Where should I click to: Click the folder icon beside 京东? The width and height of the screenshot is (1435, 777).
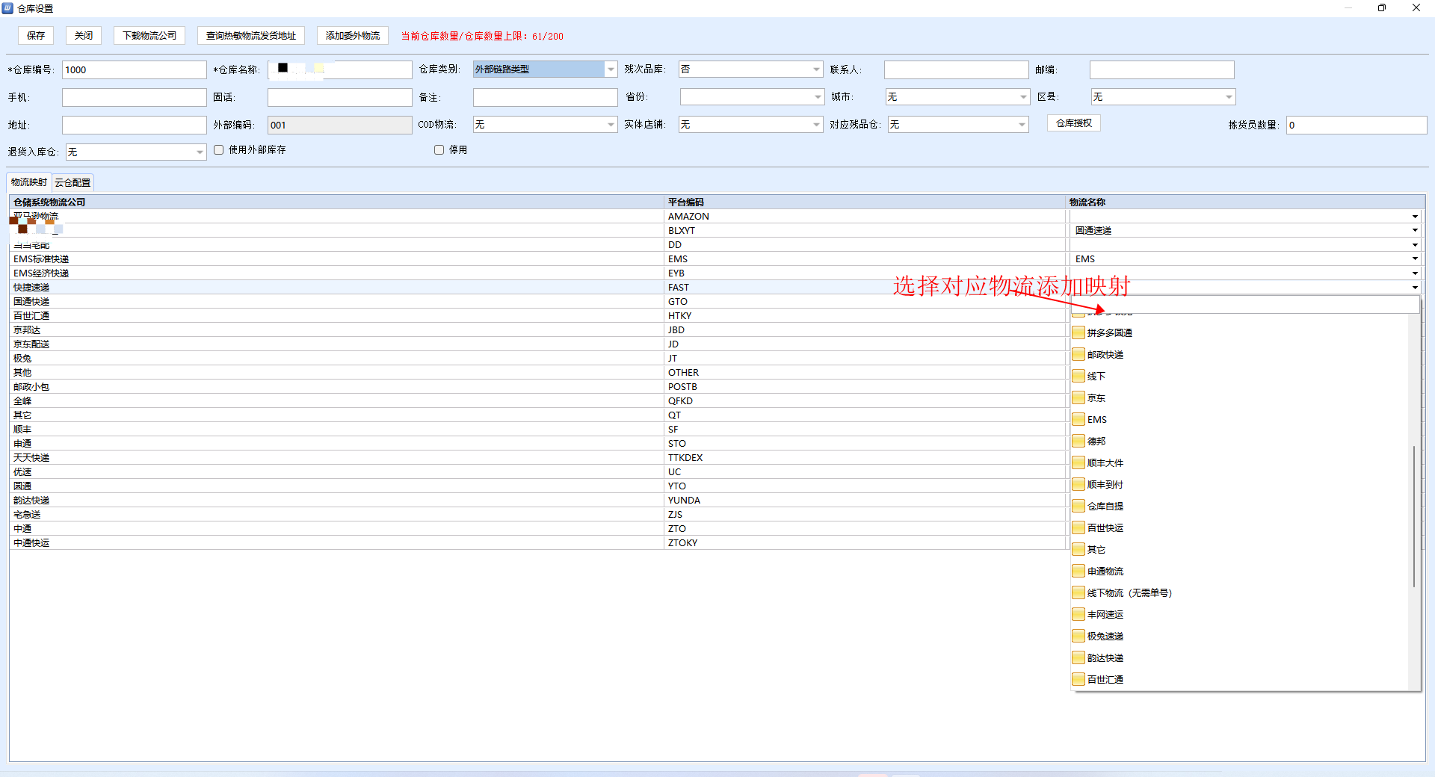1078,397
